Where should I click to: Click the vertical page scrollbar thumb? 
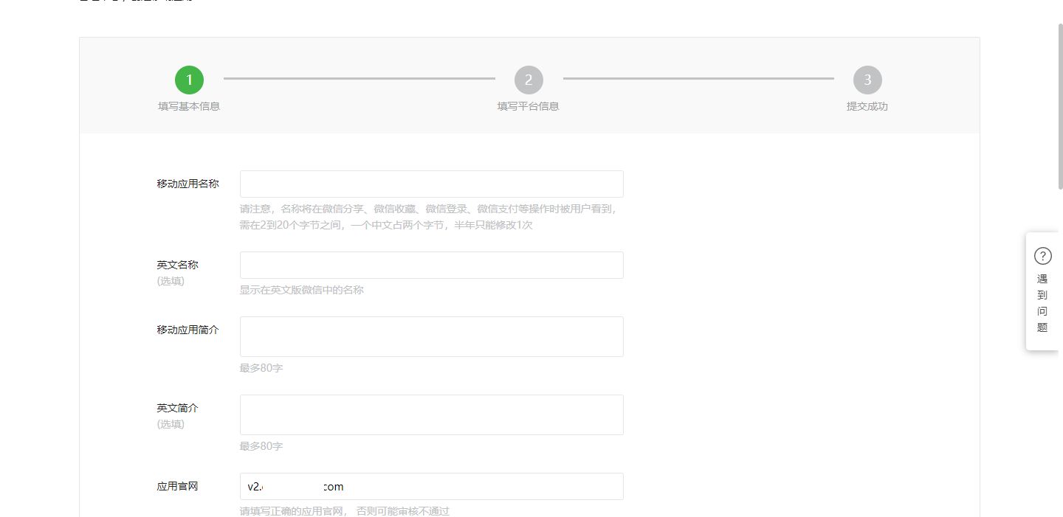point(1060,107)
